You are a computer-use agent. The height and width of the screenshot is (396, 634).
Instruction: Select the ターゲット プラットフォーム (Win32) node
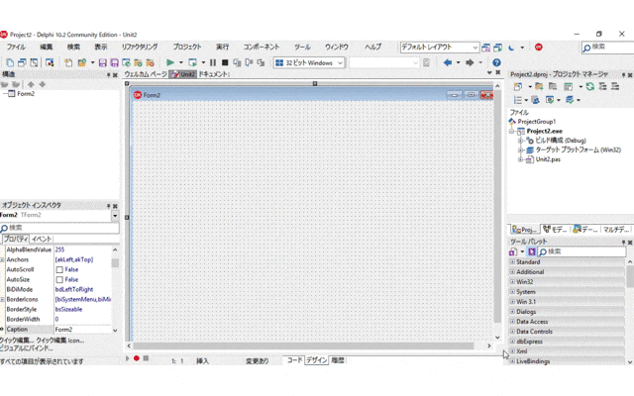pyautogui.click(x=579, y=149)
